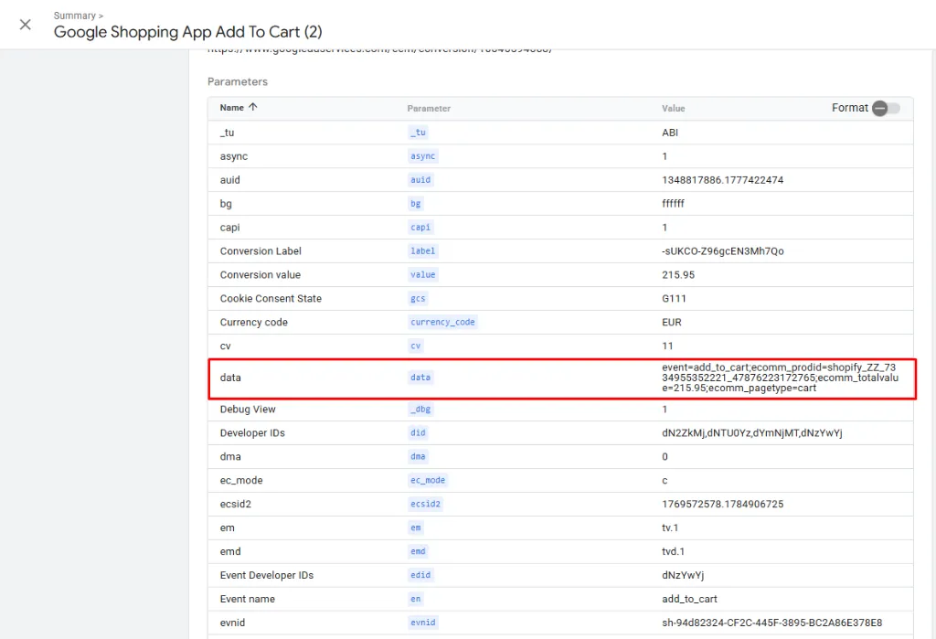This screenshot has width=936, height=639.
Task: Select the dma parameter chip
Action: (418, 456)
